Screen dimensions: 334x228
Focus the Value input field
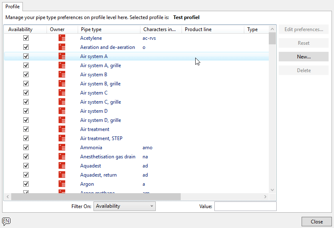pyautogui.click(x=246, y=206)
